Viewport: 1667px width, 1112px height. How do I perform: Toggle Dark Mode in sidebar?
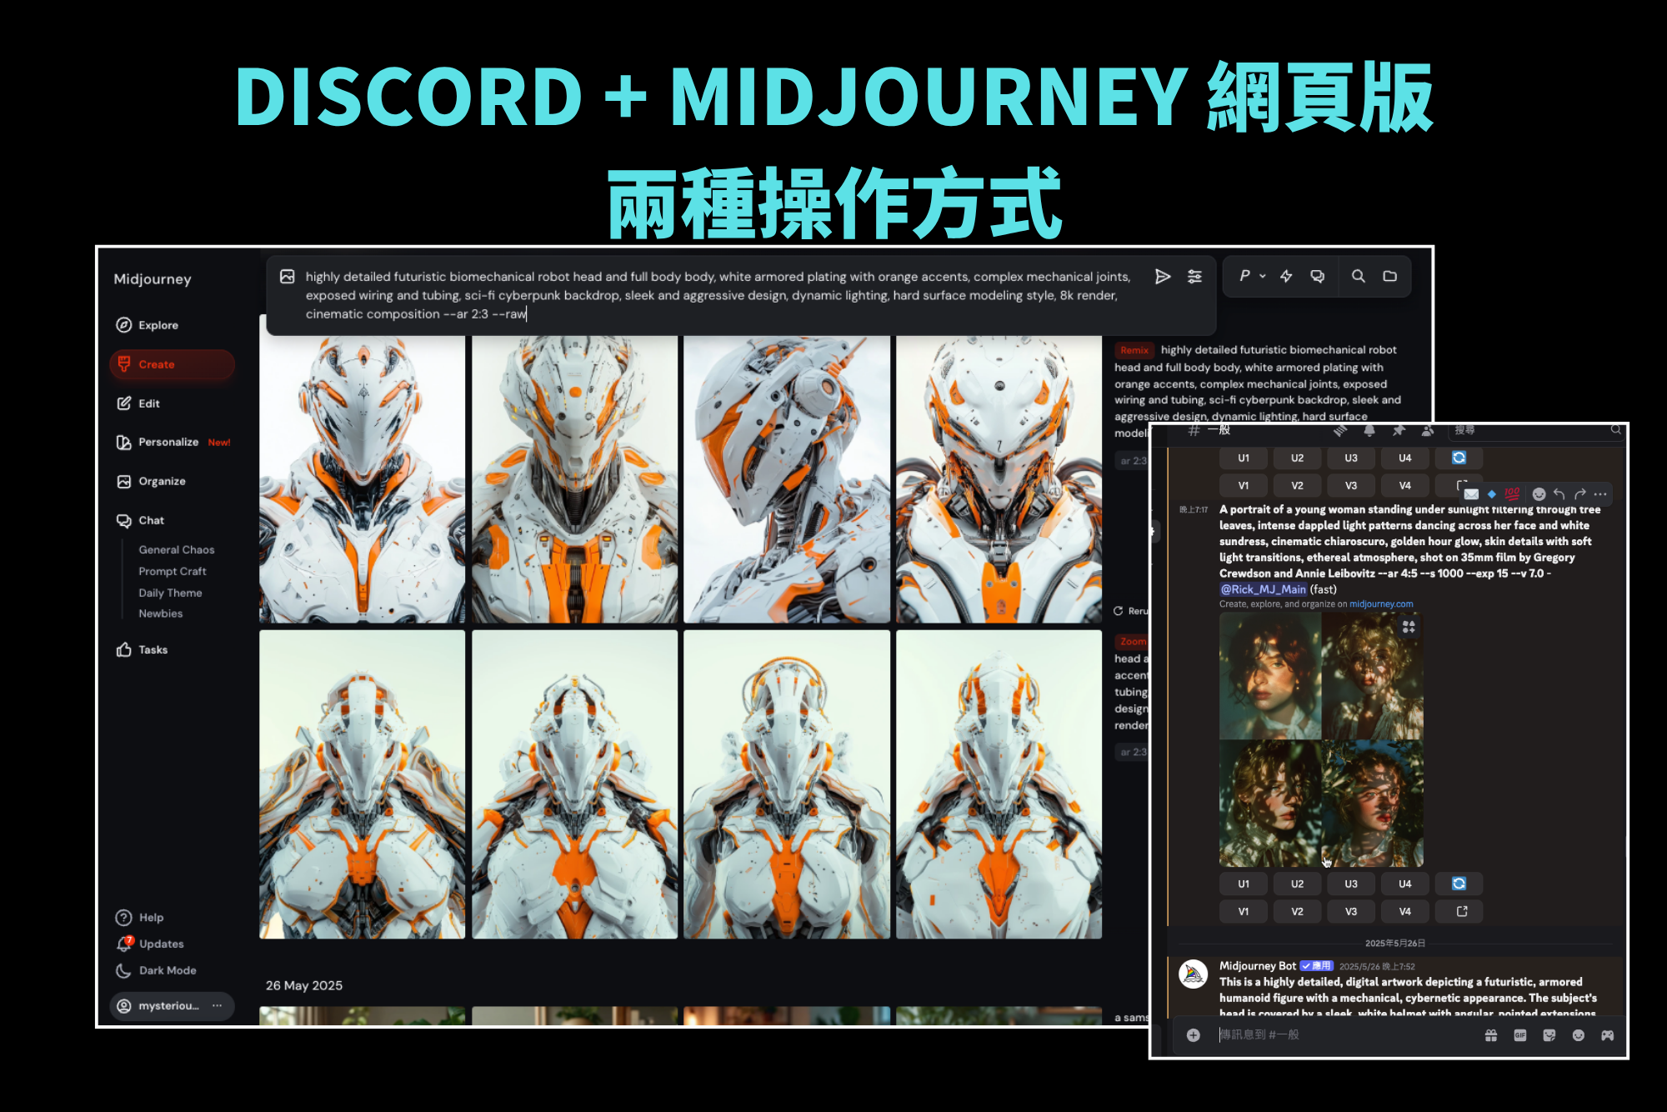(x=167, y=970)
